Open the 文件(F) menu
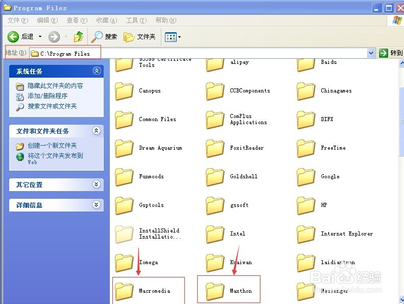Screen dimensions: 404x304 [x=17, y=20]
